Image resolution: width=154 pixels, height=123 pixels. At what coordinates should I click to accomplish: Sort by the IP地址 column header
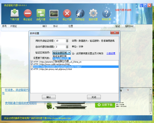click(x=13, y=26)
